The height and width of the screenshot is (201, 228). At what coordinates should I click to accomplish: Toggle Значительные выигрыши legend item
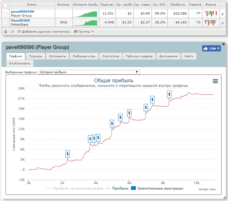pyautogui.click(x=157, y=188)
